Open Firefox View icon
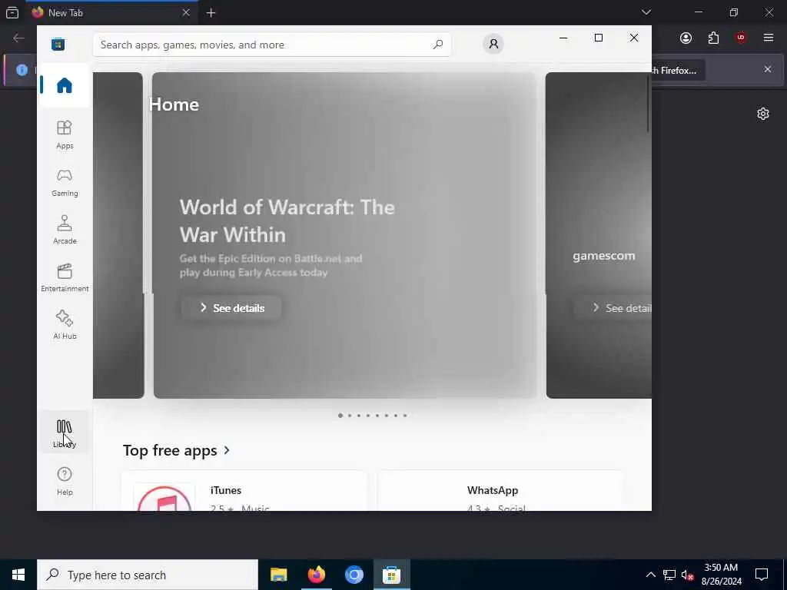This screenshot has height=590, width=787. pyautogui.click(x=12, y=12)
